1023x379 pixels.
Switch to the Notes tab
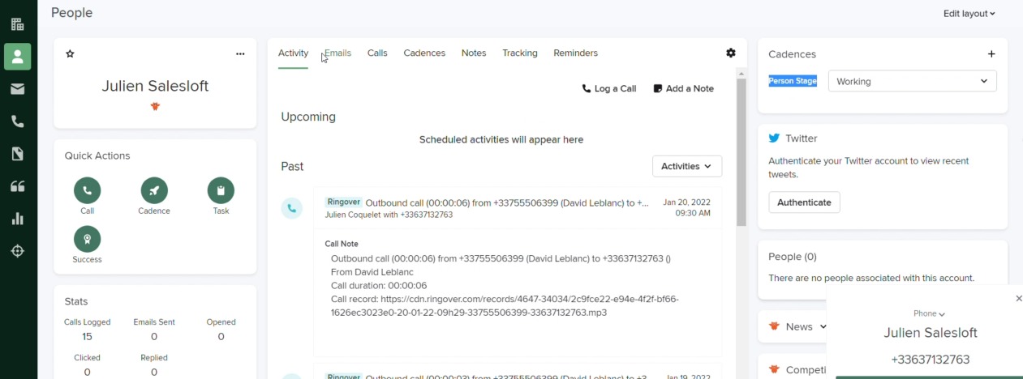coord(474,53)
